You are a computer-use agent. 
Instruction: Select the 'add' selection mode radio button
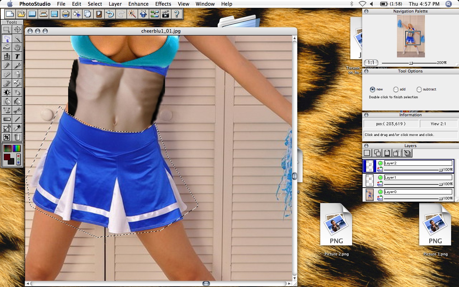point(396,89)
